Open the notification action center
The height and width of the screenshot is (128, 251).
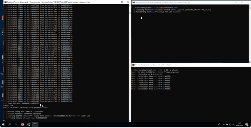click(247, 124)
